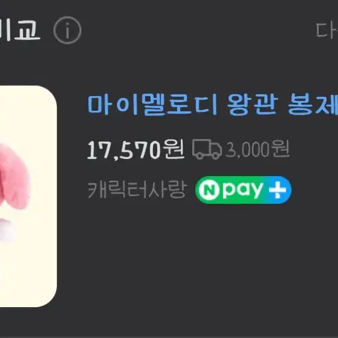Click the green N logo in the Npay badge
This screenshot has width=338, height=338.
(209, 190)
